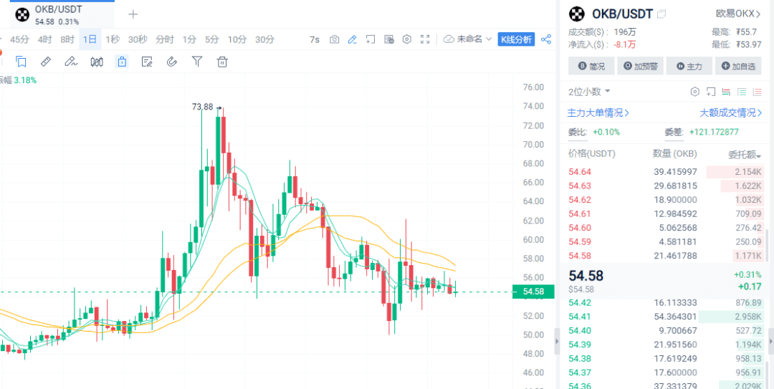Click the OKB coin logo in tab

click(21, 15)
